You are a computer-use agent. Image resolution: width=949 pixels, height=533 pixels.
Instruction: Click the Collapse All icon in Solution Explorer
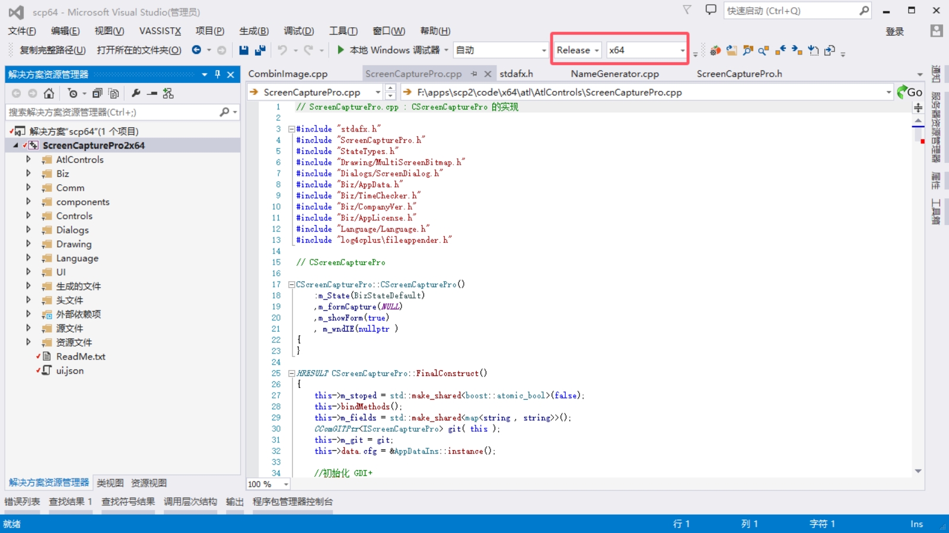click(x=97, y=94)
